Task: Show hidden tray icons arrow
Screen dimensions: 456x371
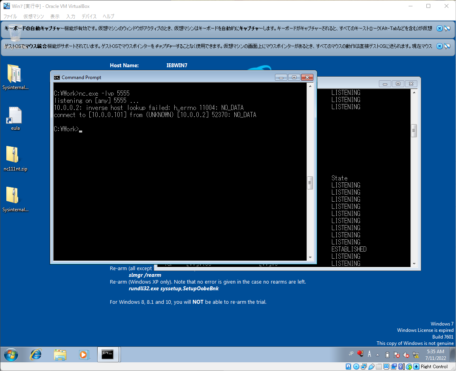Action: tap(377, 355)
